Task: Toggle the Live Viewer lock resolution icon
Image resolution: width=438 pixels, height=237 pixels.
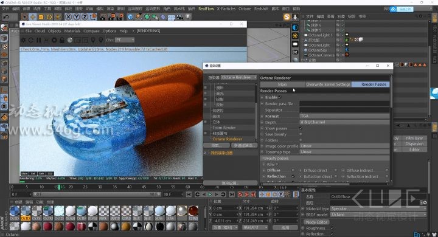Action: 62,40
